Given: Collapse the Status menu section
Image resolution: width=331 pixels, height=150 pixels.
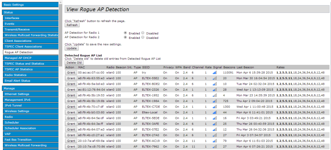Looking at the screenshot, I should pos(29,12).
